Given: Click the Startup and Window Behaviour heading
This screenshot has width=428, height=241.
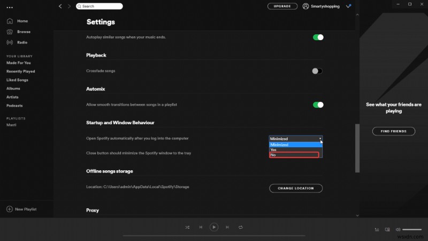Looking at the screenshot, I should pyautogui.click(x=120, y=123).
